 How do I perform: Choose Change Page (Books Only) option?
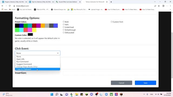point(38,67)
